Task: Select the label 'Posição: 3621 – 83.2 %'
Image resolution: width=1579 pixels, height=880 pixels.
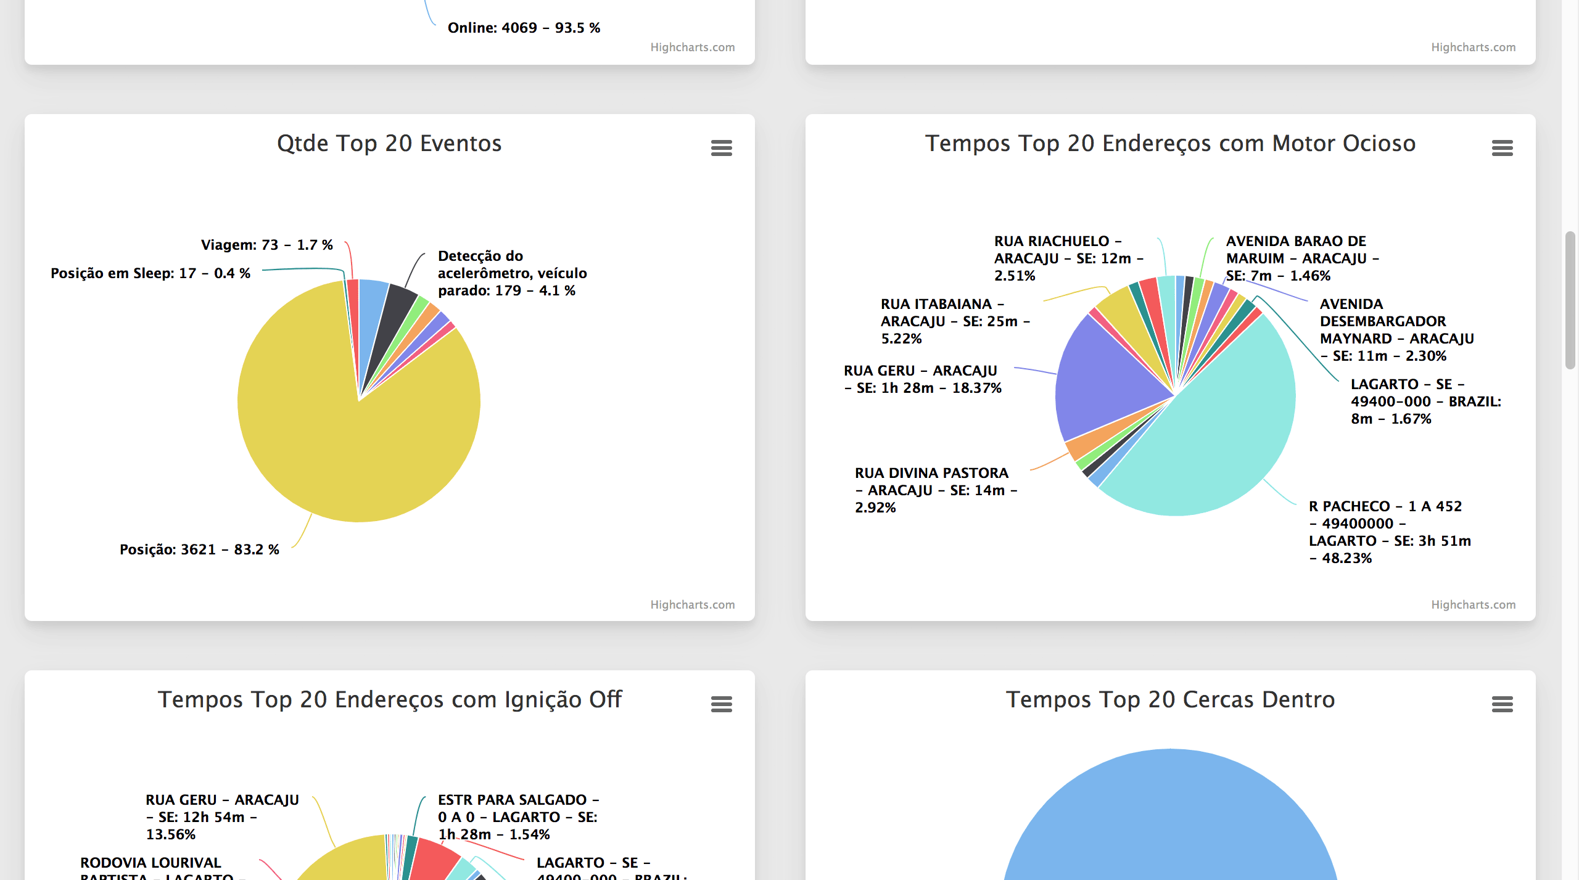Action: (199, 549)
